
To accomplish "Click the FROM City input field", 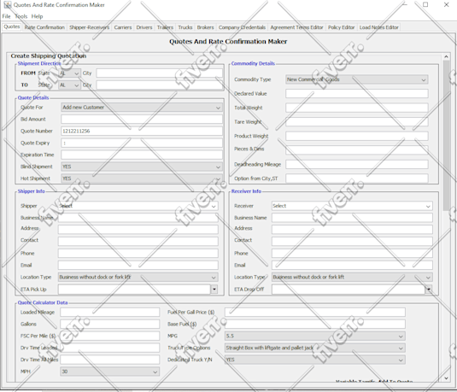I will click(x=160, y=73).
